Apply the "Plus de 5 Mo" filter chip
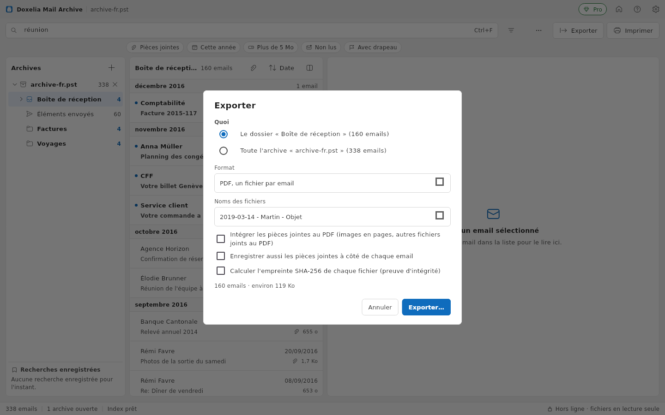 [x=271, y=47]
